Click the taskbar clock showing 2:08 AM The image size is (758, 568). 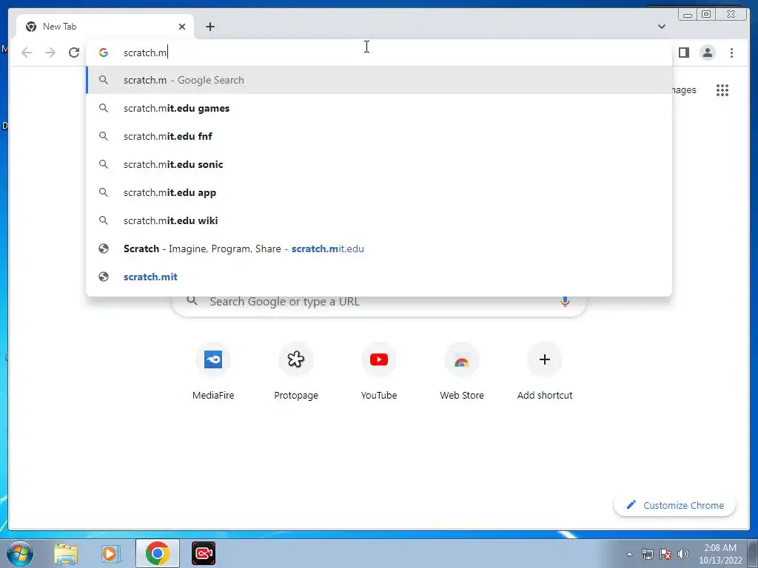[720, 554]
